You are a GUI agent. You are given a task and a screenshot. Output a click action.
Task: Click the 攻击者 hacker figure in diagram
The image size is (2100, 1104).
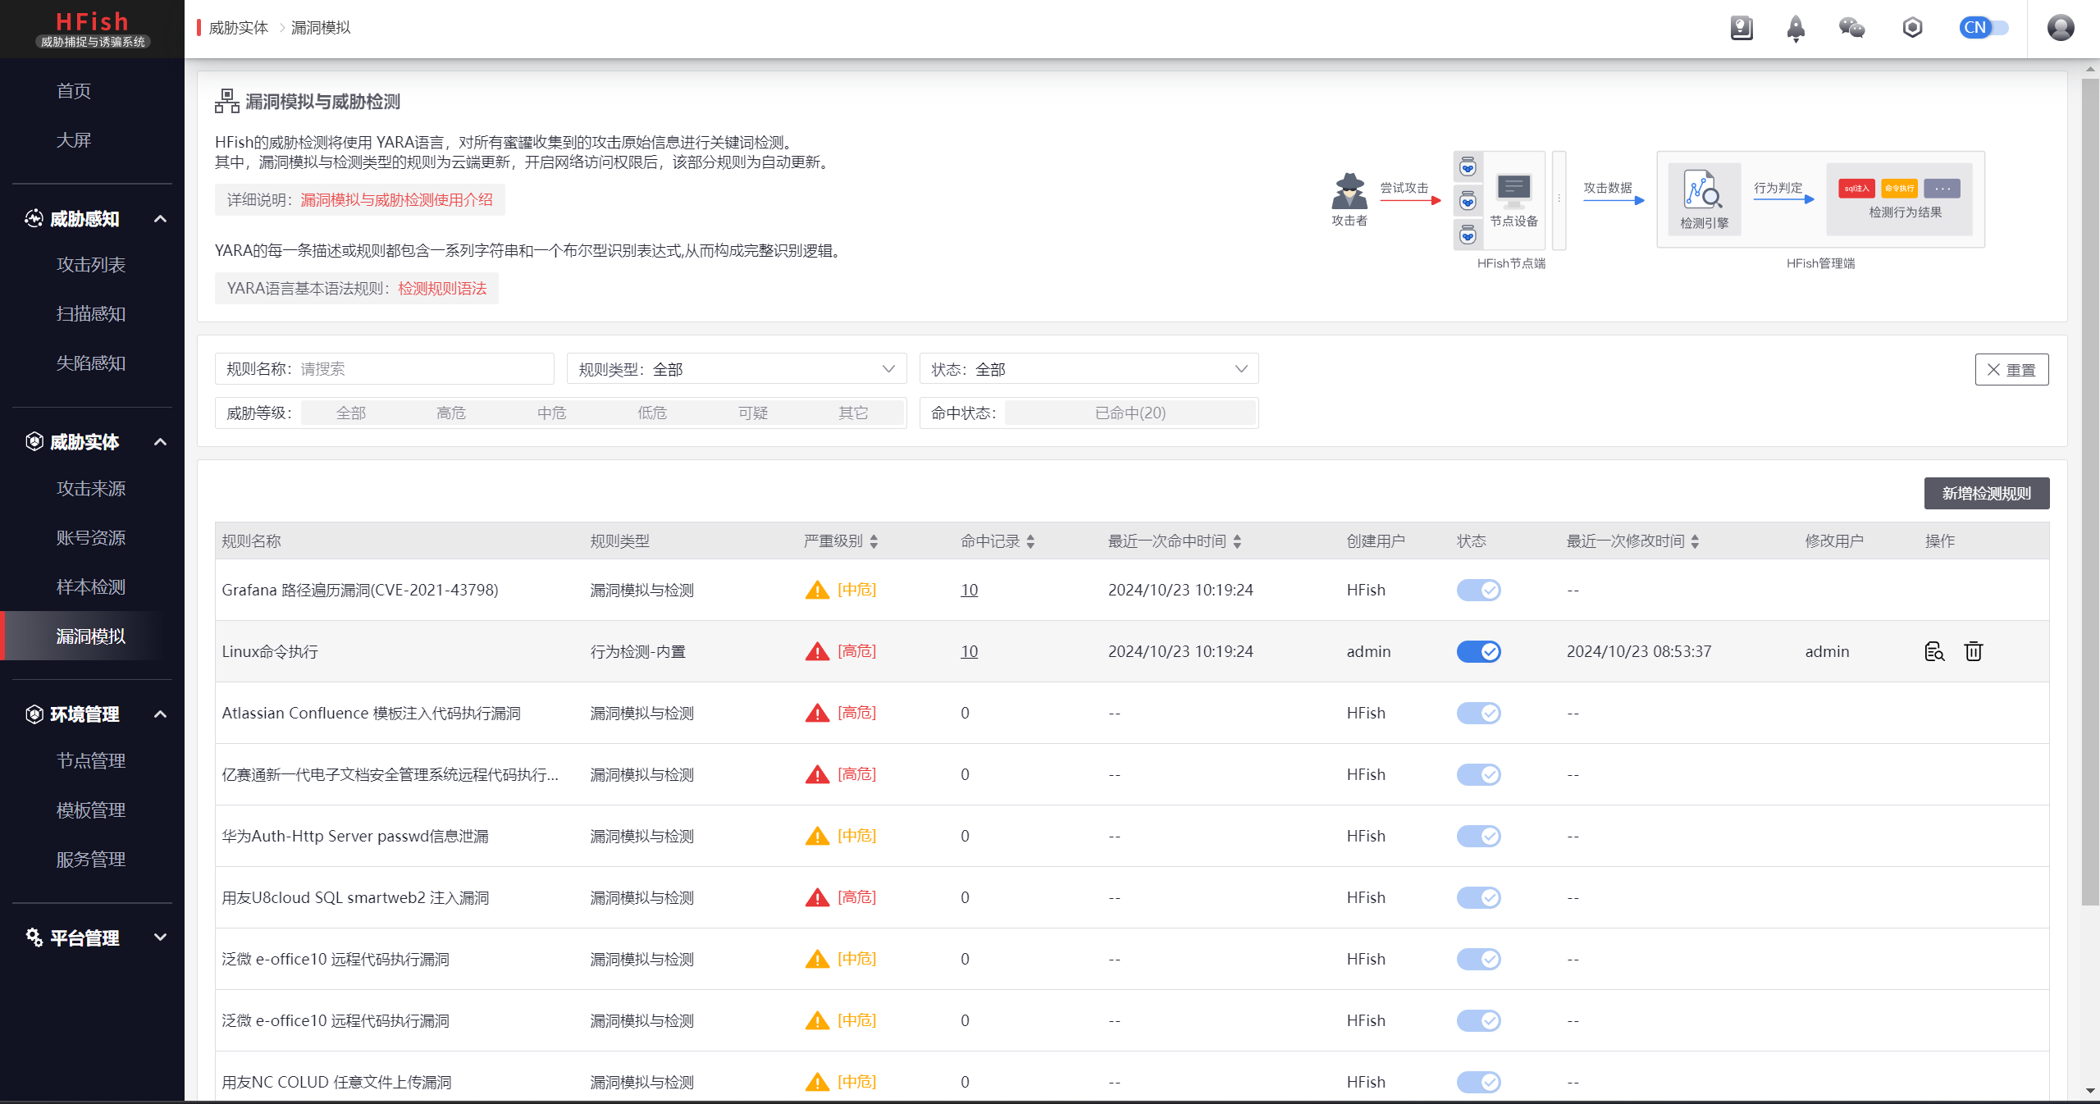[1349, 191]
